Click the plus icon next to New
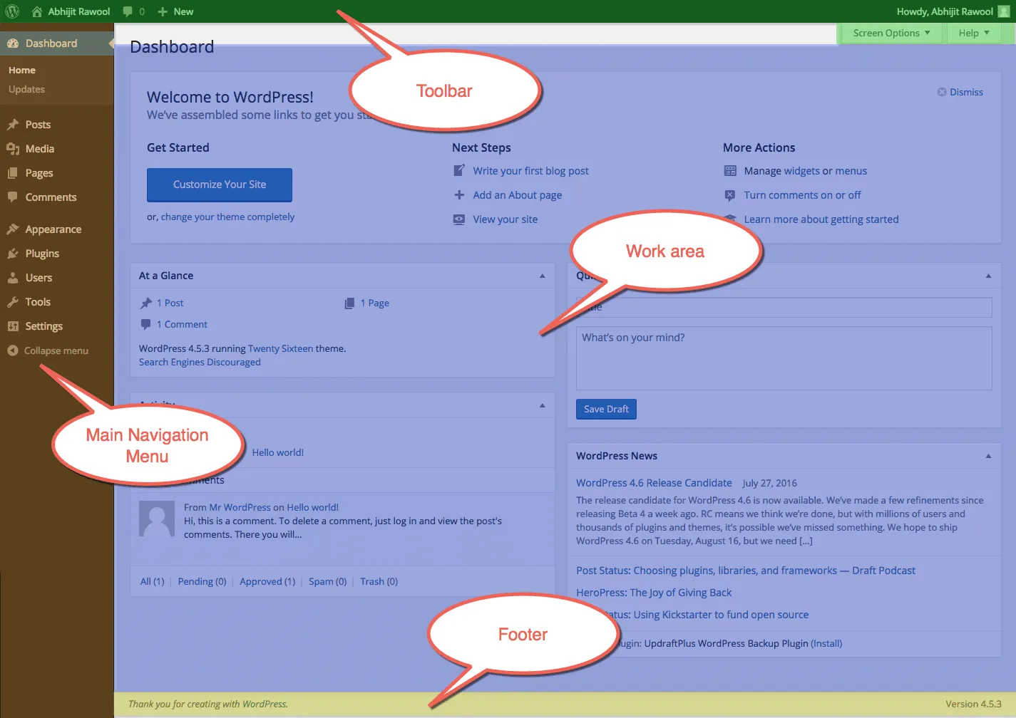The height and width of the screenshot is (718, 1016). point(163,11)
